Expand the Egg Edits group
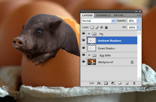The height and width of the screenshot is (102, 156). click(x=89, y=55)
